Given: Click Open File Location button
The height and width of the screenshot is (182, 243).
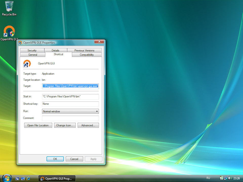Looking at the screenshot, I should pyautogui.click(x=38, y=125).
